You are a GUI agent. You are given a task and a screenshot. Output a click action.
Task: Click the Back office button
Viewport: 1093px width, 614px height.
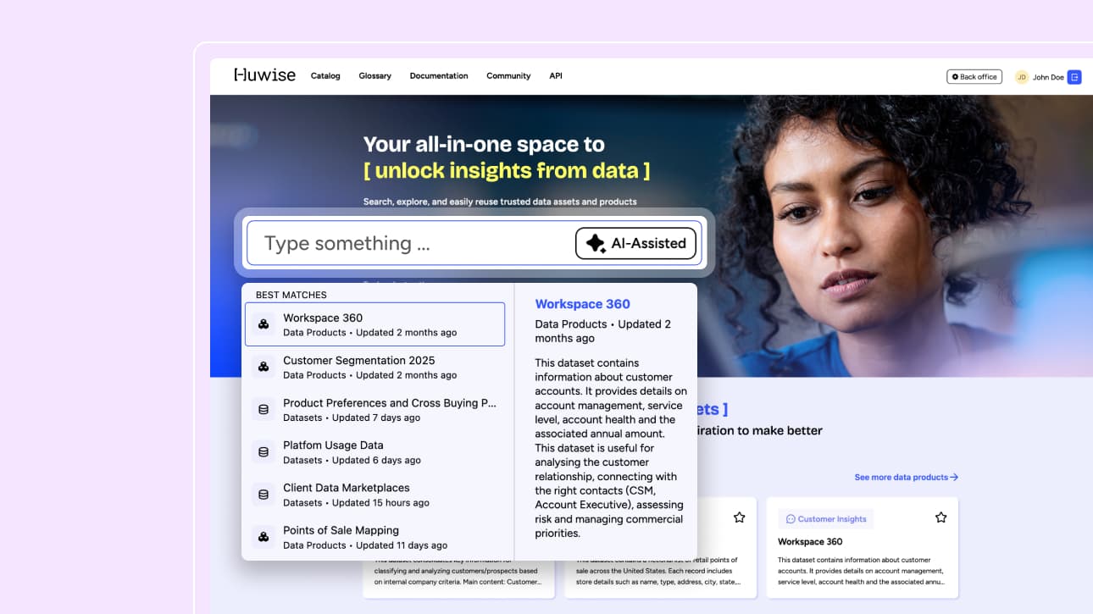click(974, 77)
